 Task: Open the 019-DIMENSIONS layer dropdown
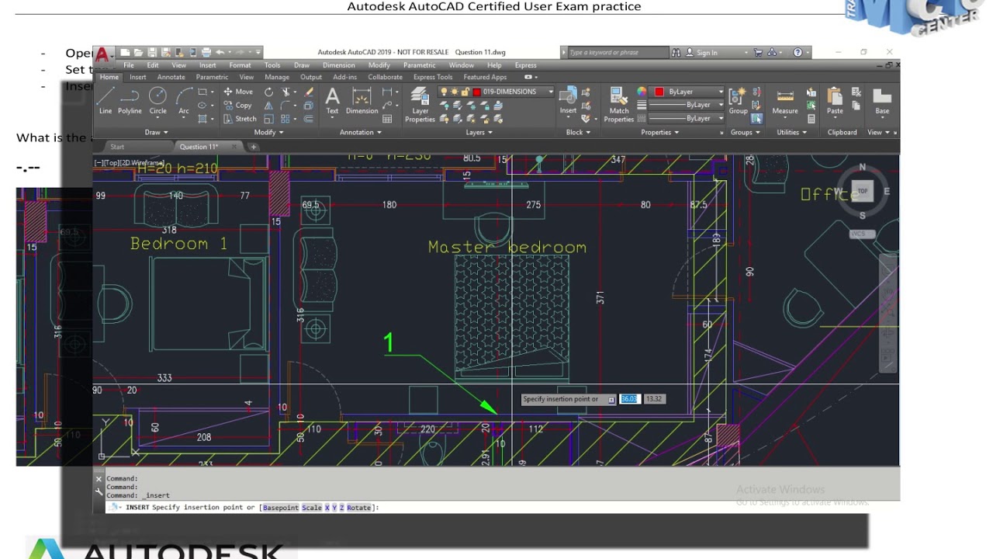[x=550, y=92]
